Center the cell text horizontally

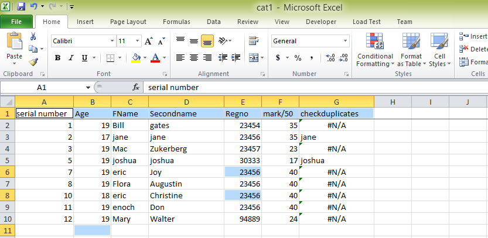[x=194, y=57]
